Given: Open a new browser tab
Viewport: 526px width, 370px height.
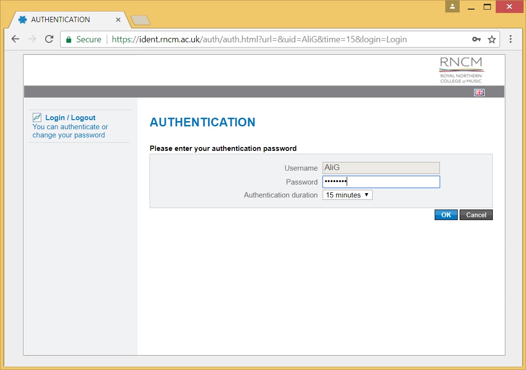Looking at the screenshot, I should pyautogui.click(x=139, y=20).
